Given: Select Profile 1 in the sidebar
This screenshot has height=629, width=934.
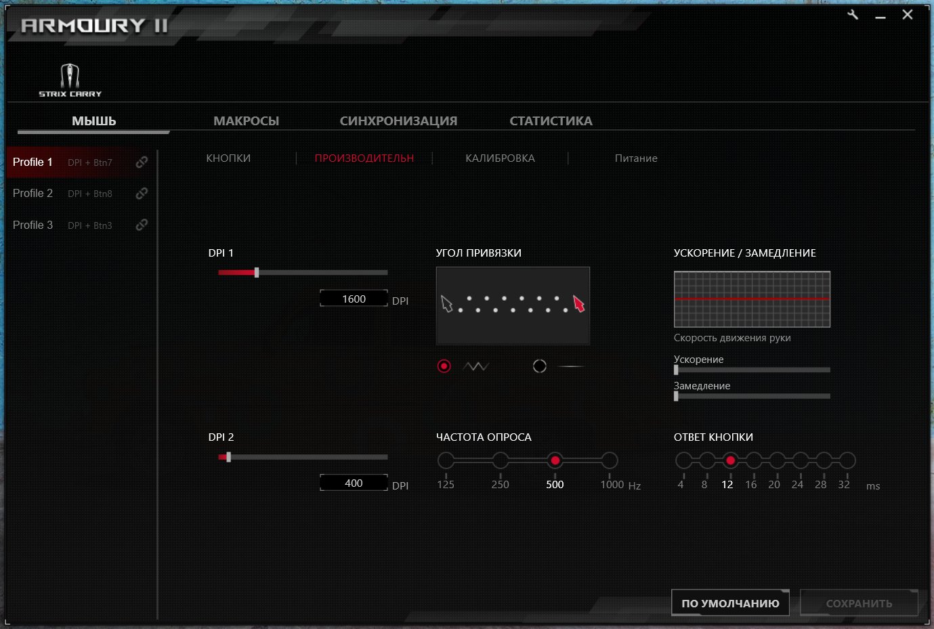Looking at the screenshot, I should [x=82, y=162].
